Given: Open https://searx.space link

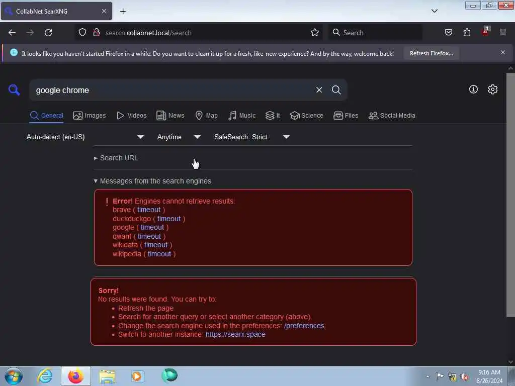Looking at the screenshot, I should point(235,334).
